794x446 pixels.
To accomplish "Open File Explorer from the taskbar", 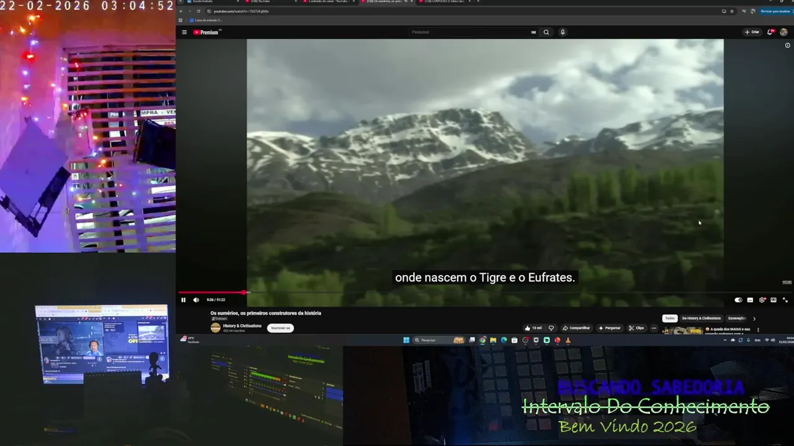I will click(493, 340).
